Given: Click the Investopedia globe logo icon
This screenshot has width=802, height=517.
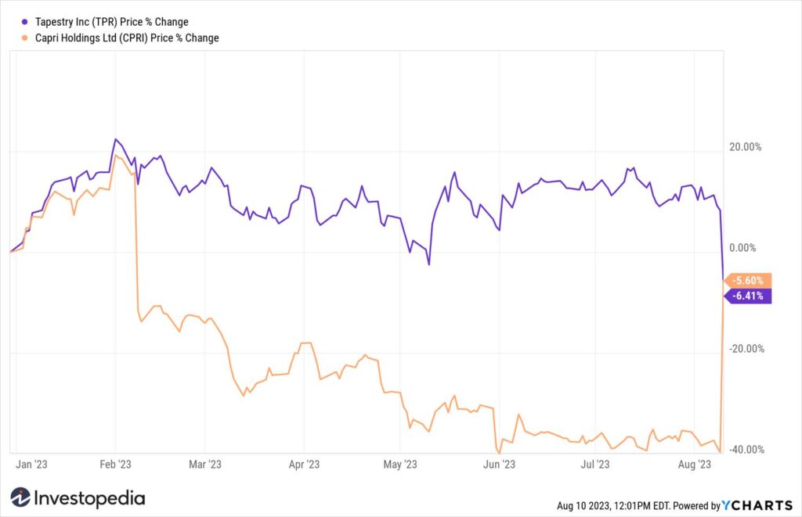Looking at the screenshot, I should click(x=20, y=497).
